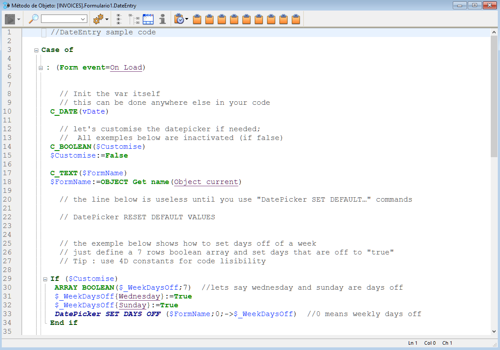Click the gears macro icon

tap(98, 19)
